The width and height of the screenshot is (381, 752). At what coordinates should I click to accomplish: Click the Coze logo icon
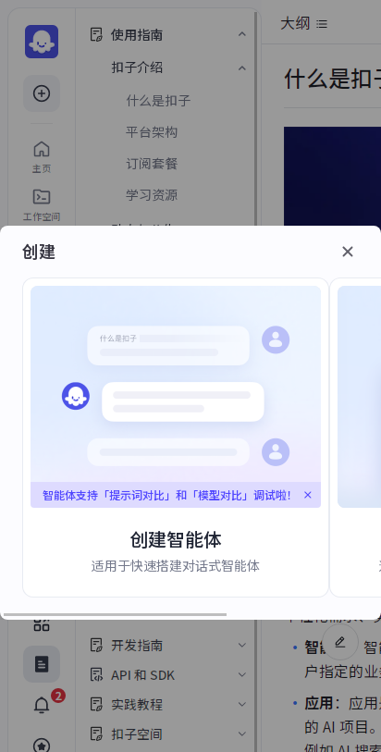[42, 42]
